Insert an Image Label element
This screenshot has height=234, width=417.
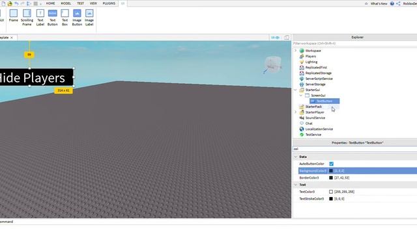(x=89, y=18)
